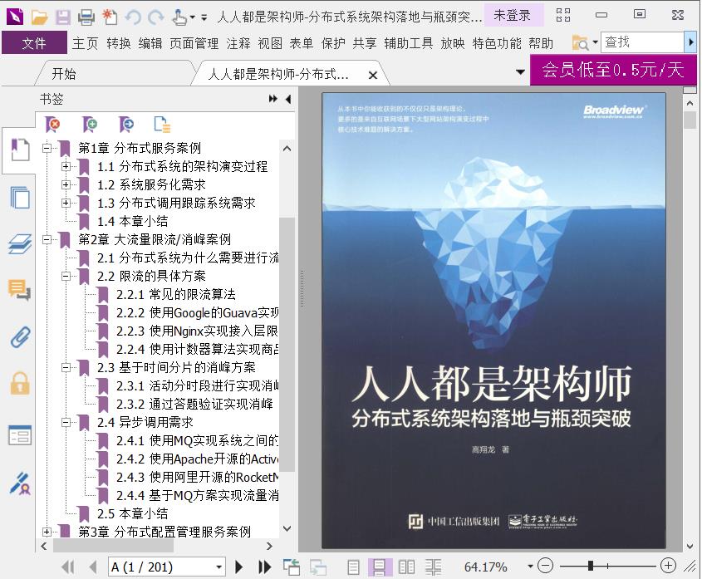Click the find-in-folder search icon
Screen dimensions: 702x579
(x=581, y=43)
